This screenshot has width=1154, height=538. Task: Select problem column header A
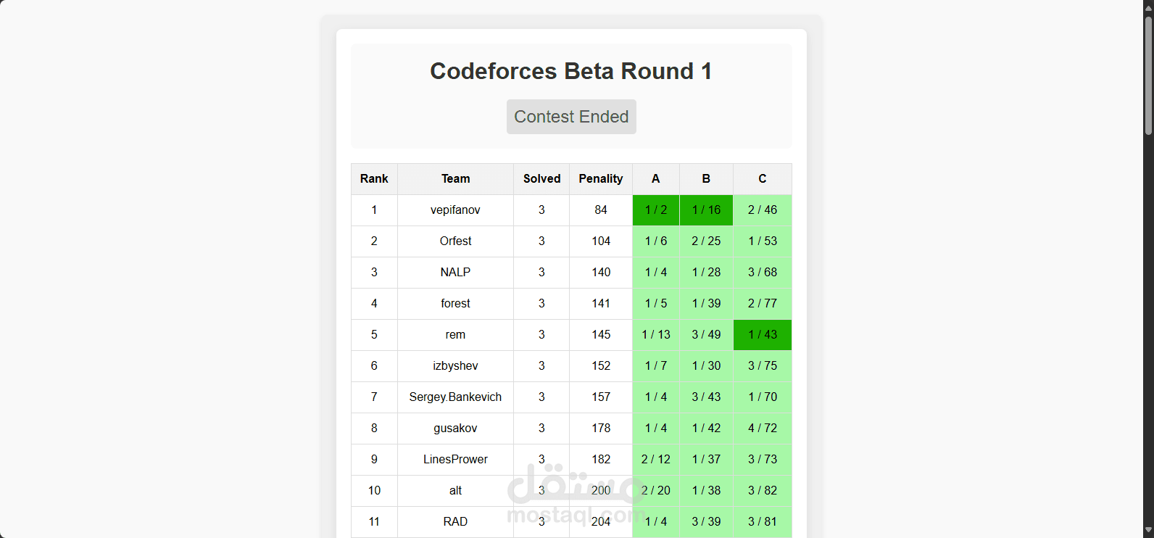click(655, 178)
